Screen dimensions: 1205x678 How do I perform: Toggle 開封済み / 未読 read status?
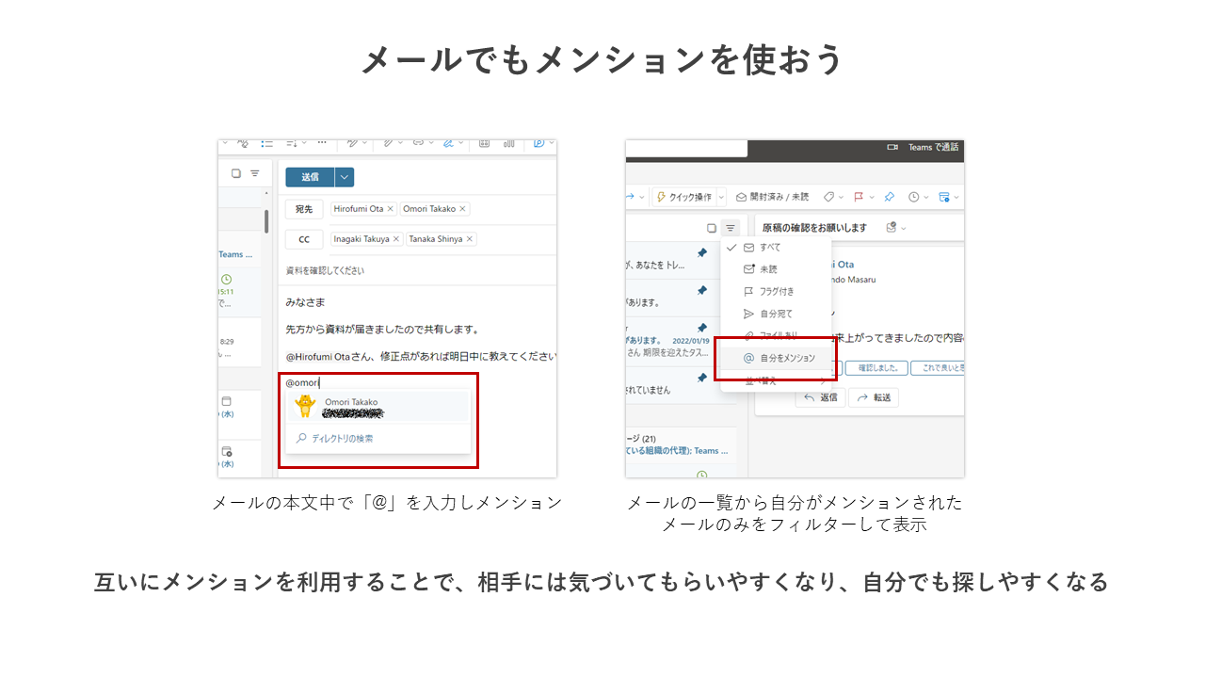coord(772,197)
